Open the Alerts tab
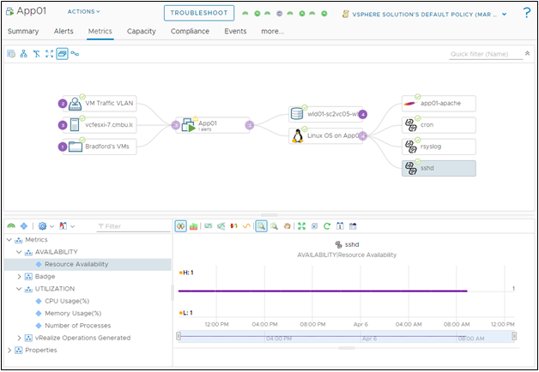The height and width of the screenshot is (372, 539). click(x=64, y=31)
